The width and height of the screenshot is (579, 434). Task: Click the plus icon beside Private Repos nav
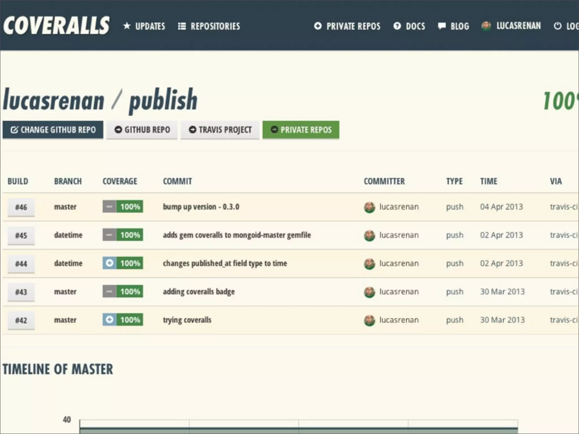(x=318, y=26)
